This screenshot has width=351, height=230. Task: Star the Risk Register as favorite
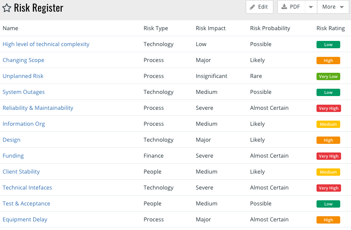pyautogui.click(x=7, y=8)
